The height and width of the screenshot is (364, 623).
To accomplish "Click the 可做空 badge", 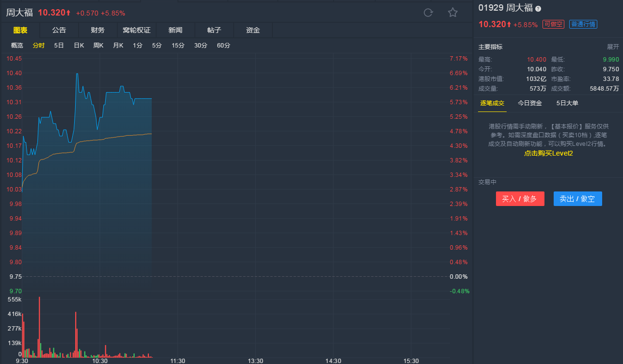I will tap(553, 24).
